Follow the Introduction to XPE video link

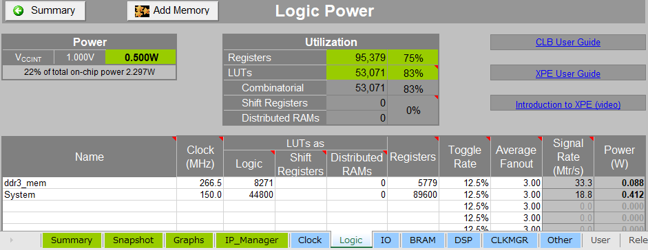click(568, 104)
